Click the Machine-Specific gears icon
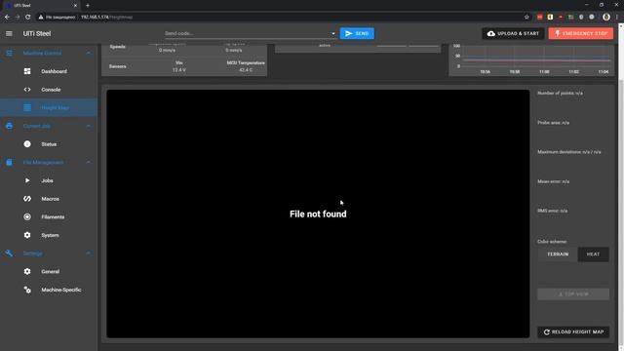Image resolution: width=624 pixels, height=351 pixels. [x=27, y=290]
